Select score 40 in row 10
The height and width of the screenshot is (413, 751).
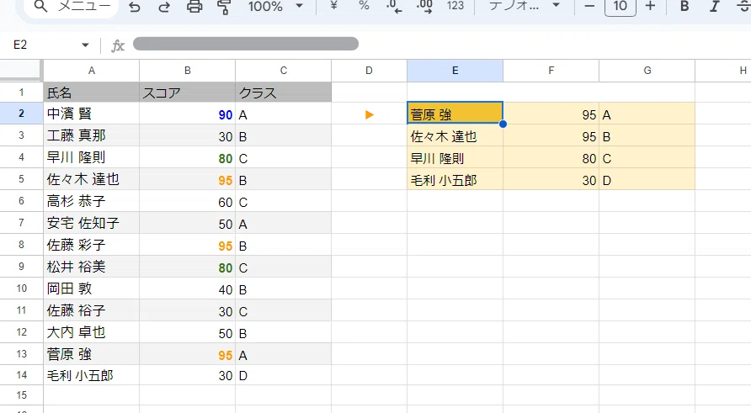(187, 289)
